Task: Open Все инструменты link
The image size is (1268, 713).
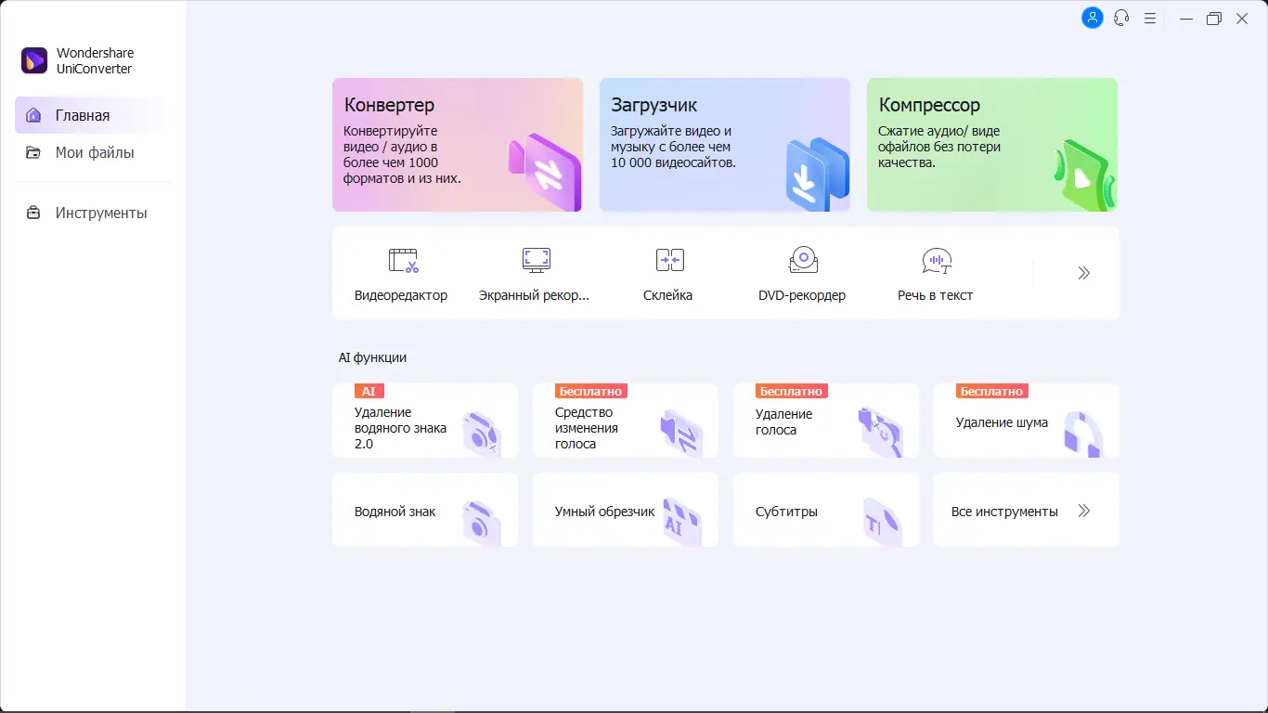Action: [1027, 510]
